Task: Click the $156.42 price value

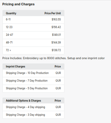Action: point(56,27)
